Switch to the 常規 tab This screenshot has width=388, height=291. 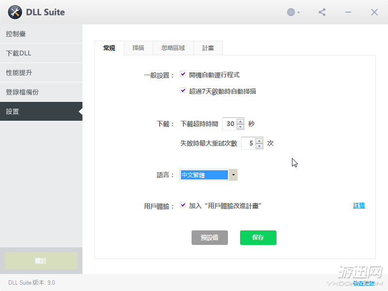(x=109, y=48)
